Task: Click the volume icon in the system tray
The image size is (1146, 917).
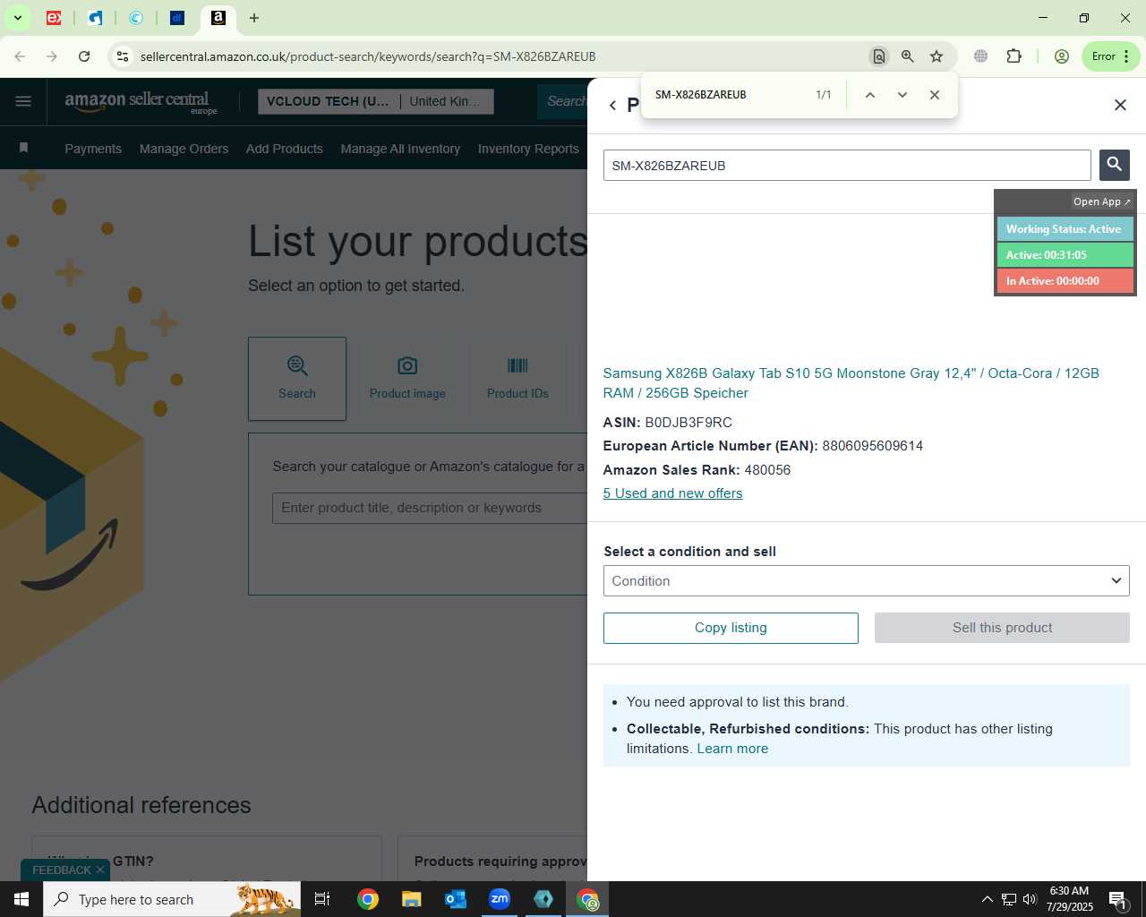Action: (1030, 899)
